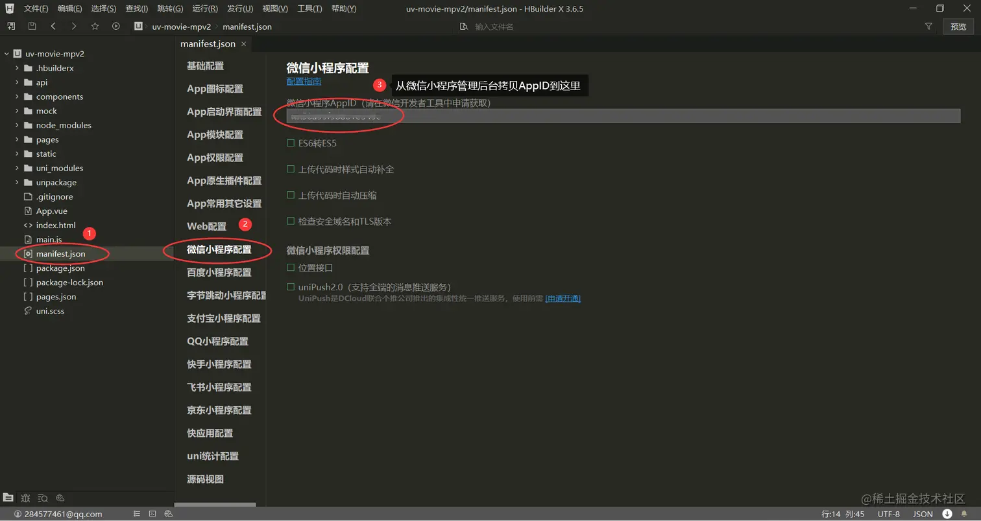Image resolution: width=981 pixels, height=521 pixels.
Task: Click the user account icon in status bar
Action: pyautogui.click(x=18, y=514)
